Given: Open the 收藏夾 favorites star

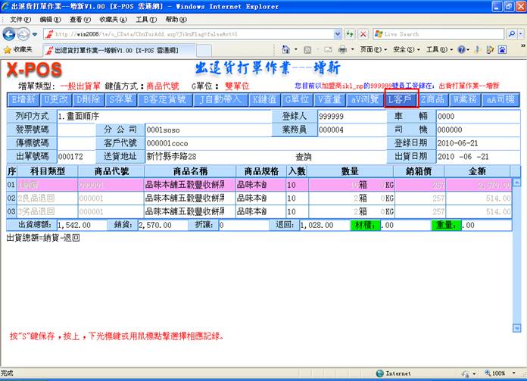Looking at the screenshot, I should [x=18, y=49].
